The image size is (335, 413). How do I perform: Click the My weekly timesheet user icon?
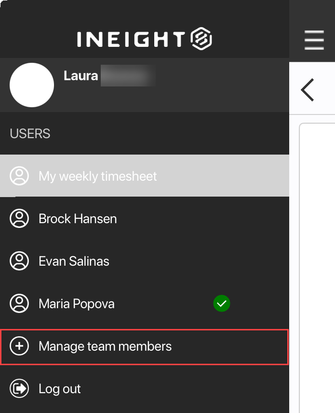(19, 176)
